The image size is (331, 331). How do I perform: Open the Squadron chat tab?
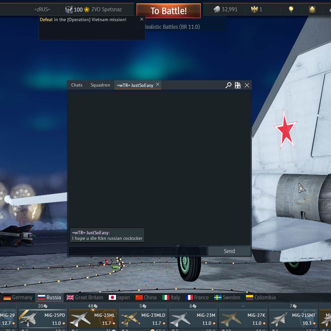[x=100, y=85]
